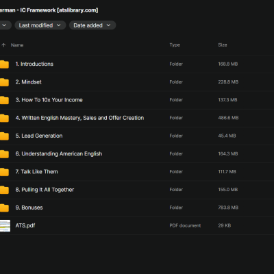Open '4. Written English Mastery, Sales and Offer Creation'

[79, 118]
